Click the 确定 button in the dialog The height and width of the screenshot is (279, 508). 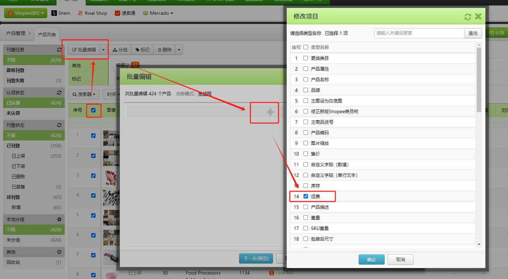click(371, 259)
